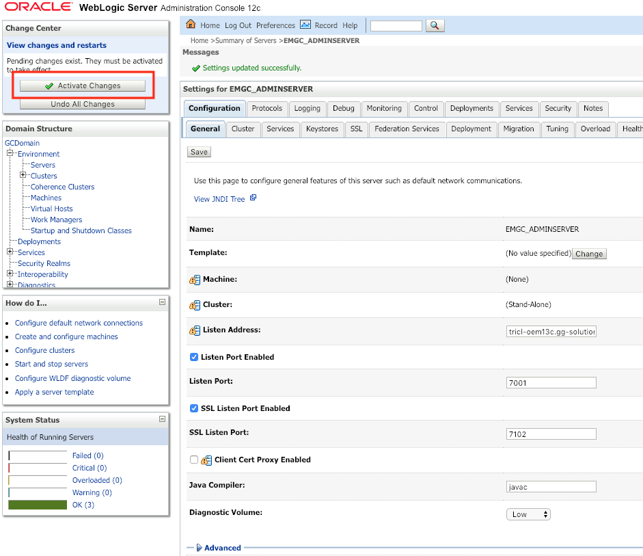The height and width of the screenshot is (556, 643).
Task: Open Coherence Clusters tree item
Action: coord(62,187)
